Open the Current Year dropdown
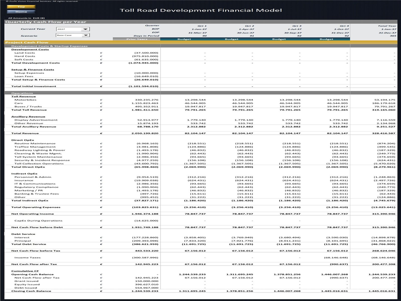401x301 pixels. point(86,29)
